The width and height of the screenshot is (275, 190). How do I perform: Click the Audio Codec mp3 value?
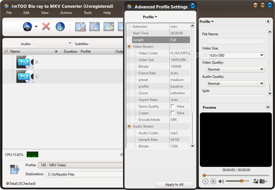tap(180, 133)
